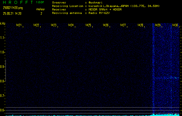
Task: Click the cyan signal level graph at bottom
Action: pyautogui.click(x=93, y=115)
